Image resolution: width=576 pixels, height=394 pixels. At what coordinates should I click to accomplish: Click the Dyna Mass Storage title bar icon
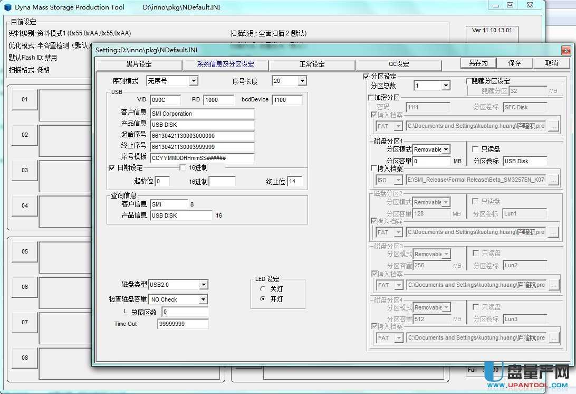click(x=8, y=7)
